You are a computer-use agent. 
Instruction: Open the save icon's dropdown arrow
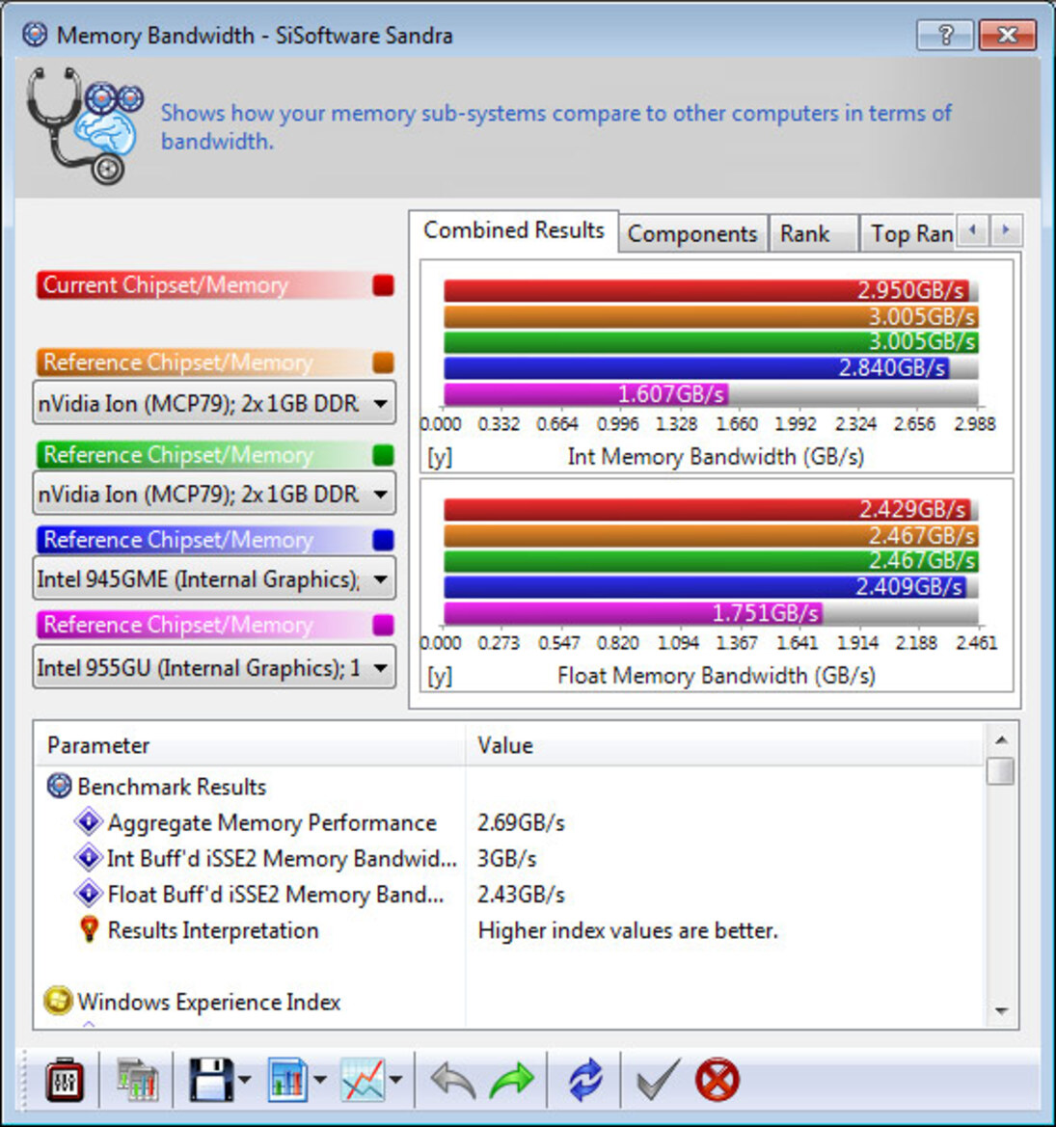tap(245, 1080)
